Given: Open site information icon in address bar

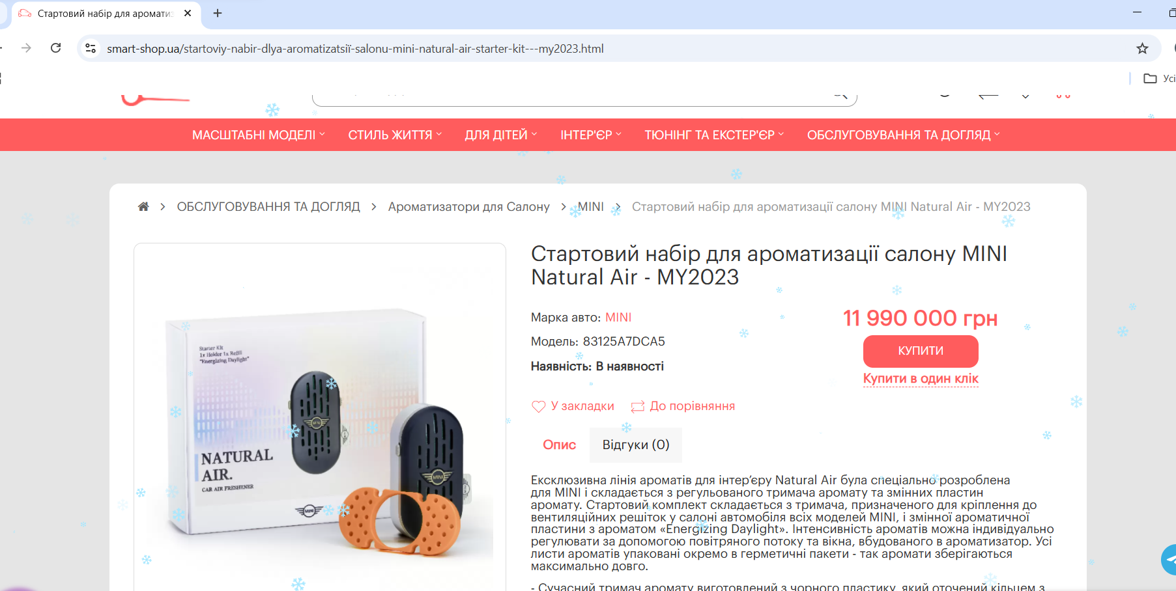Looking at the screenshot, I should tap(91, 48).
